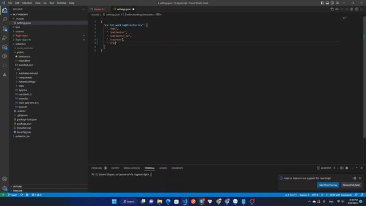Open index.html in the public folder
The image size is (366, 206).
point(24,61)
